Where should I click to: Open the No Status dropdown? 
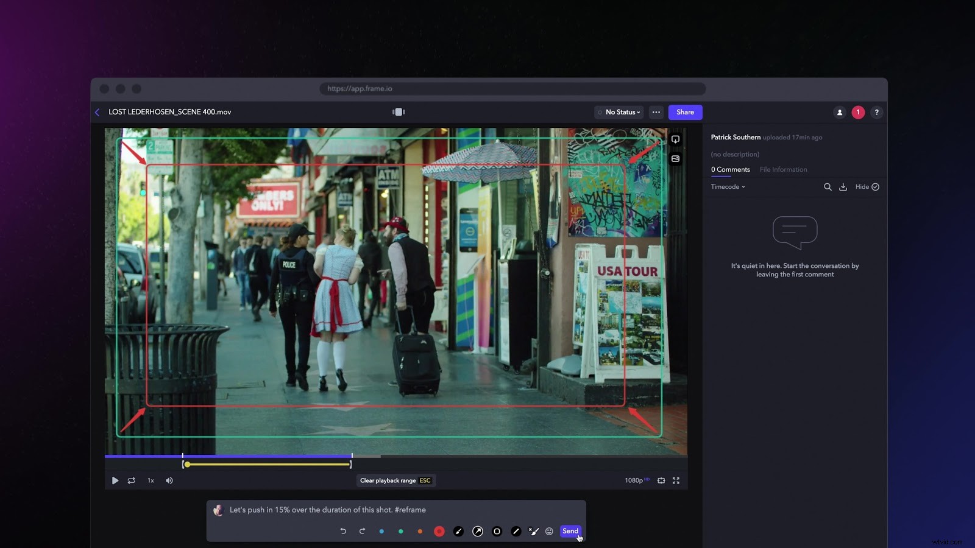(619, 112)
